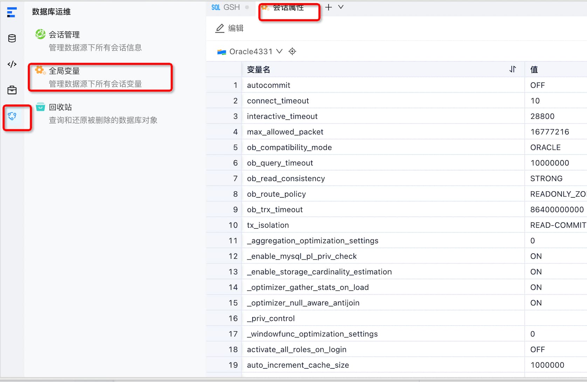Click the pencil edit icon
Viewport: 587px width, 382px height.
220,28
